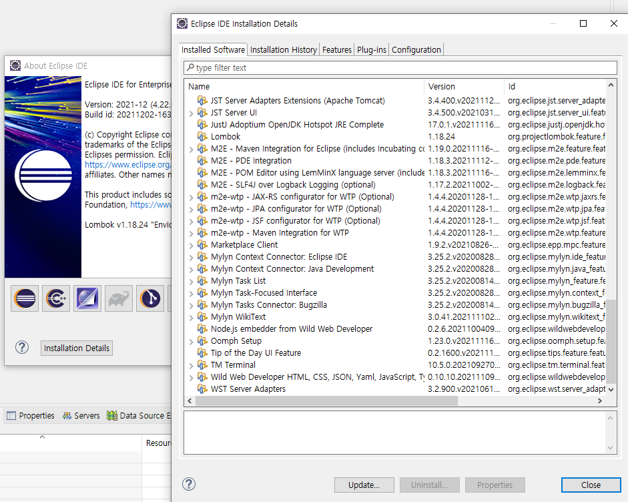Select the Lombok row text
This screenshot has height=502, width=628.
(226, 137)
